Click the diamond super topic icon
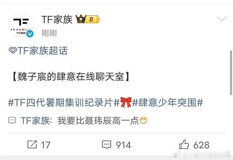This screenshot has height=160, width=233. (x=13, y=51)
